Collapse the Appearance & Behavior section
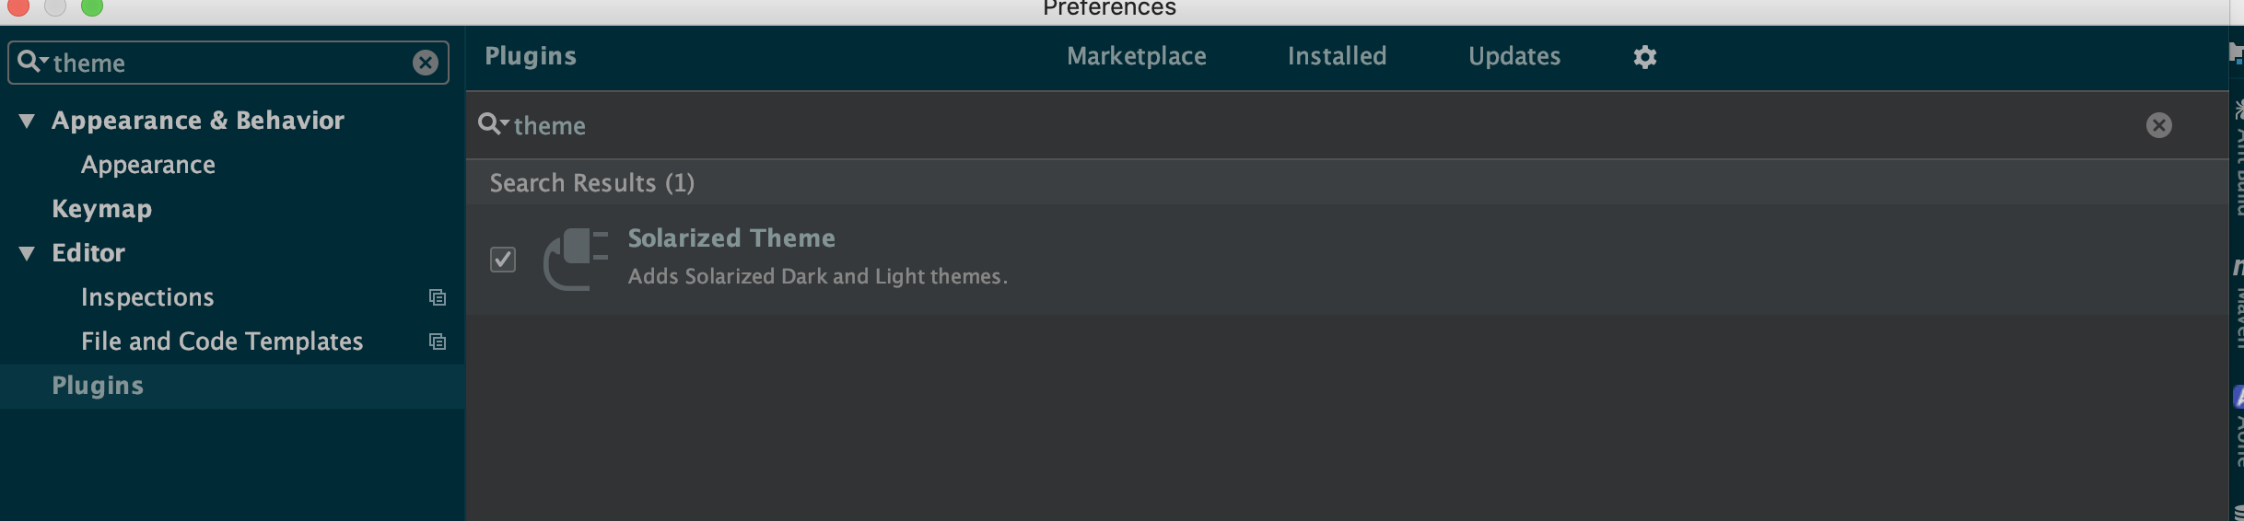The height and width of the screenshot is (521, 2244). [28, 121]
